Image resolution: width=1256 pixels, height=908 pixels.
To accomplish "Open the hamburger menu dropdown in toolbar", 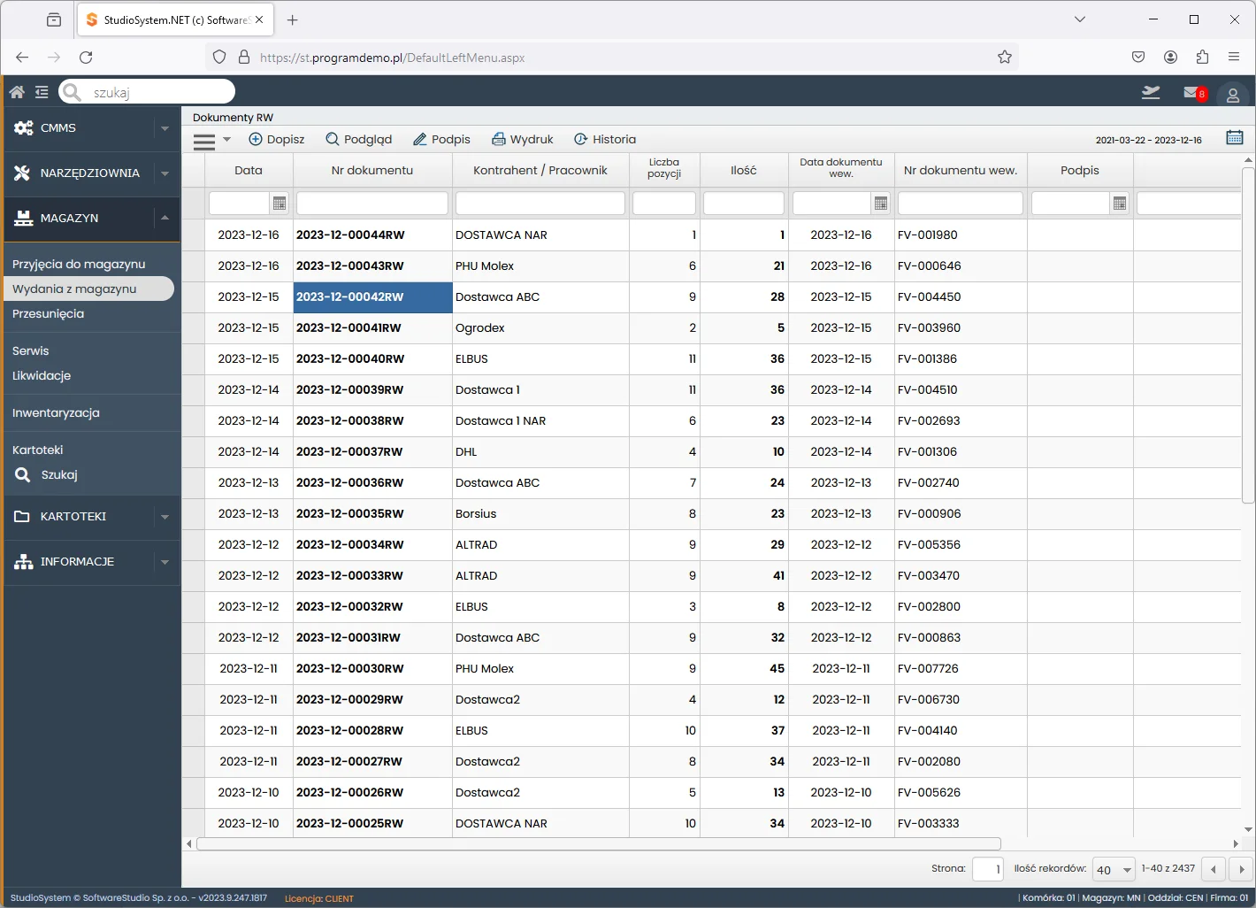I will (211, 140).
